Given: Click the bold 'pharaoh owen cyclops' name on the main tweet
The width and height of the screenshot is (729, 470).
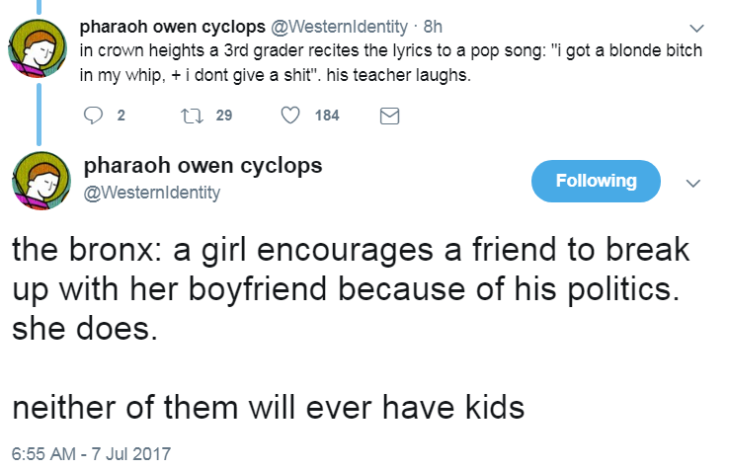Looking at the screenshot, I should (202, 166).
